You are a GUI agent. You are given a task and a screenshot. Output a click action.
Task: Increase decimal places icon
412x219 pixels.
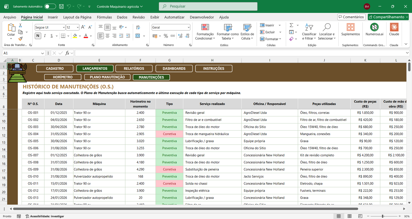[x=180, y=36]
